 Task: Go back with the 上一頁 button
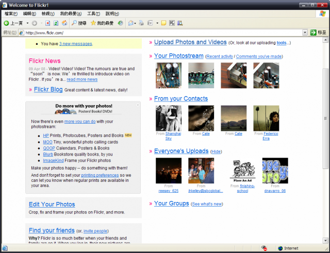(x=13, y=23)
